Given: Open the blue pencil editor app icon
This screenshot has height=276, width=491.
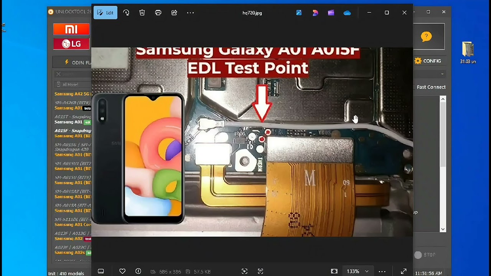Looking at the screenshot, I should [299, 13].
